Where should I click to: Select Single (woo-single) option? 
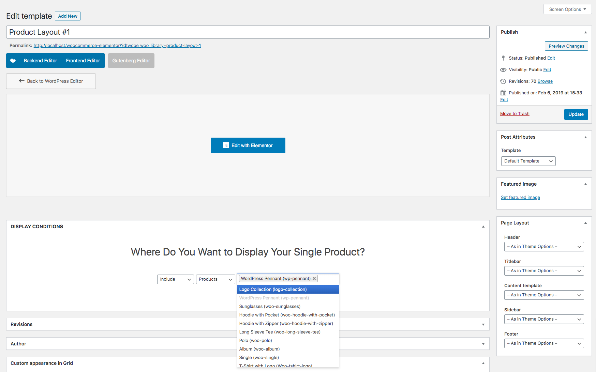tap(288, 357)
